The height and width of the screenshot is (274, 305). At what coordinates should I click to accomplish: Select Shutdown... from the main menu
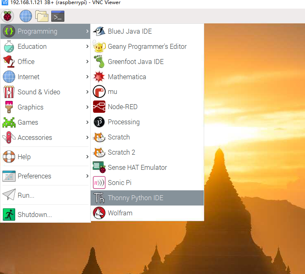pyautogui.click(x=46, y=215)
